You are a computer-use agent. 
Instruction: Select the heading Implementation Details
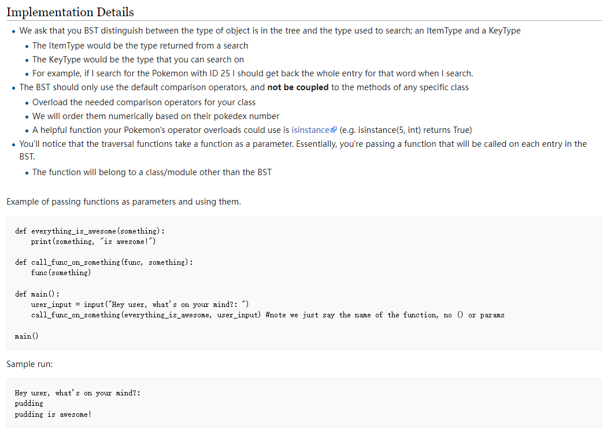[x=71, y=12]
